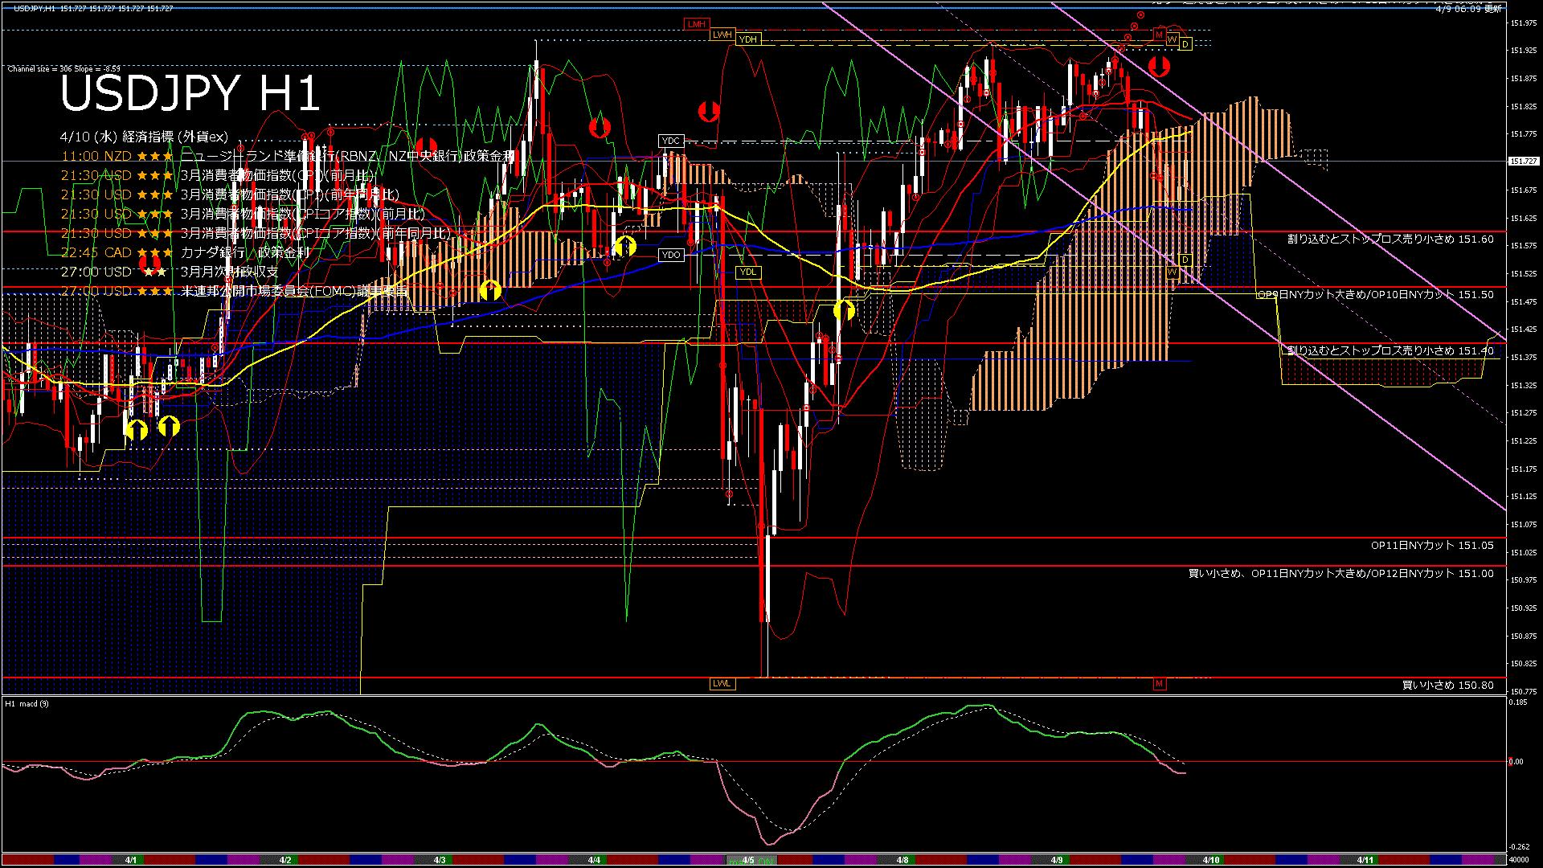
Task: Click the 'H1 macd (9)' indicator label
Action: coord(27,704)
